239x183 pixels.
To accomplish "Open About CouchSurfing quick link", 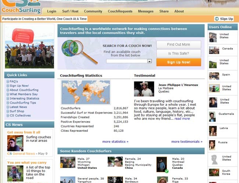I will pos(24,90).
